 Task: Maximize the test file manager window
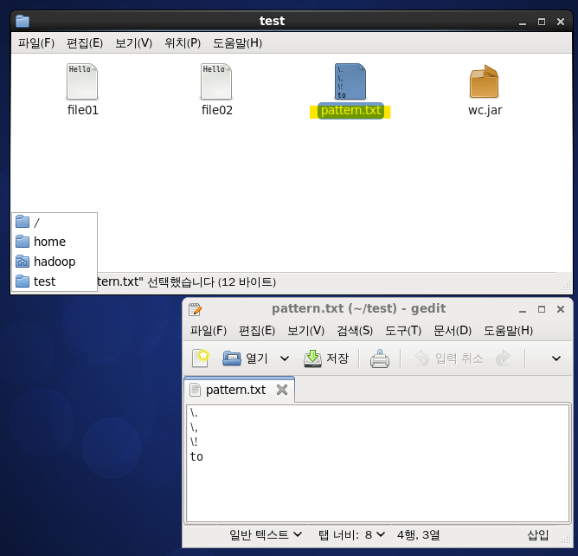click(542, 22)
